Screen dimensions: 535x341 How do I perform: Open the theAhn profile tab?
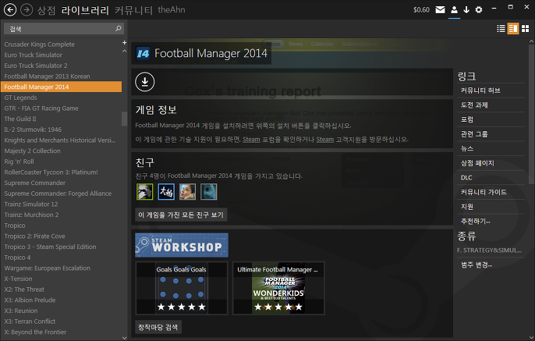click(172, 9)
